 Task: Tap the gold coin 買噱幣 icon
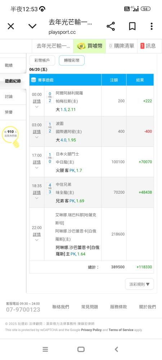point(81,46)
